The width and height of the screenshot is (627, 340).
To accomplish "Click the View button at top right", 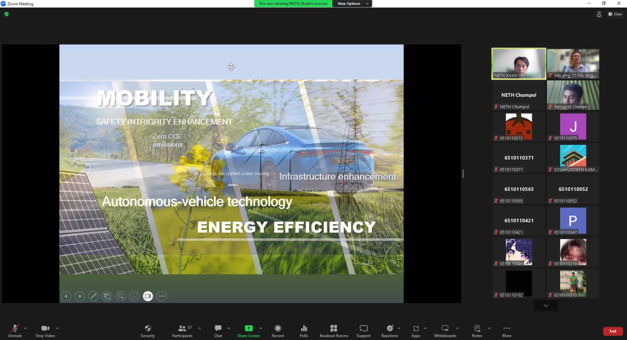I will pyautogui.click(x=615, y=14).
